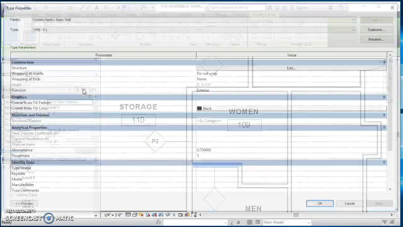Click OK in Type Properties dialog

(320, 203)
